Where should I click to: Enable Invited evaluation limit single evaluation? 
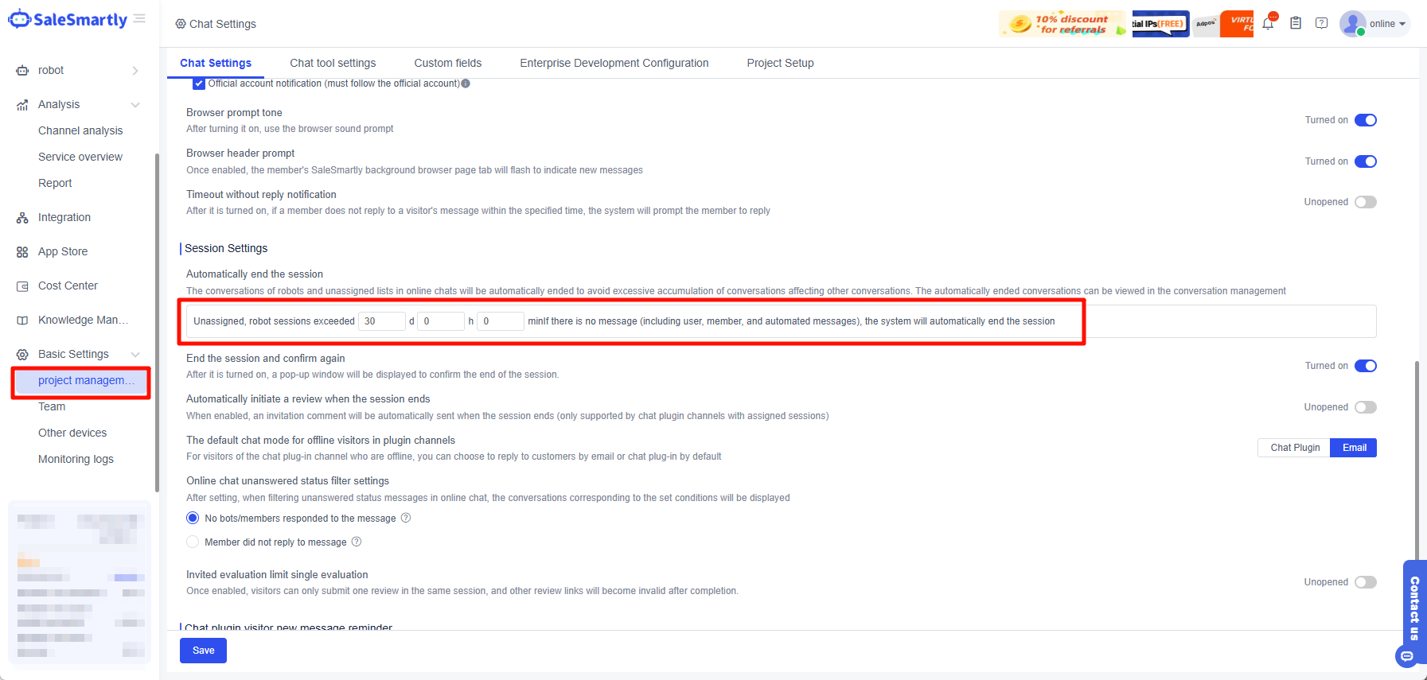coord(1366,582)
